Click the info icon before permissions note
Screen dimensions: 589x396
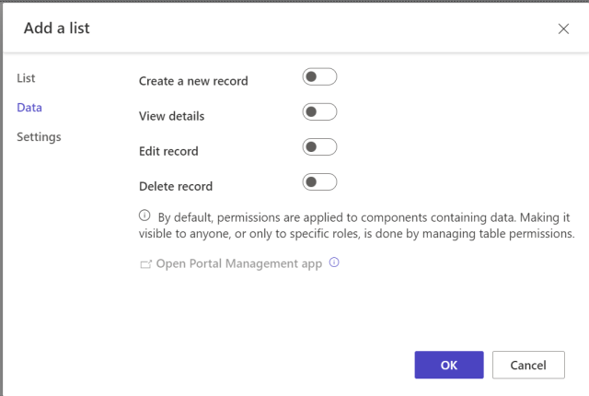coord(144,215)
